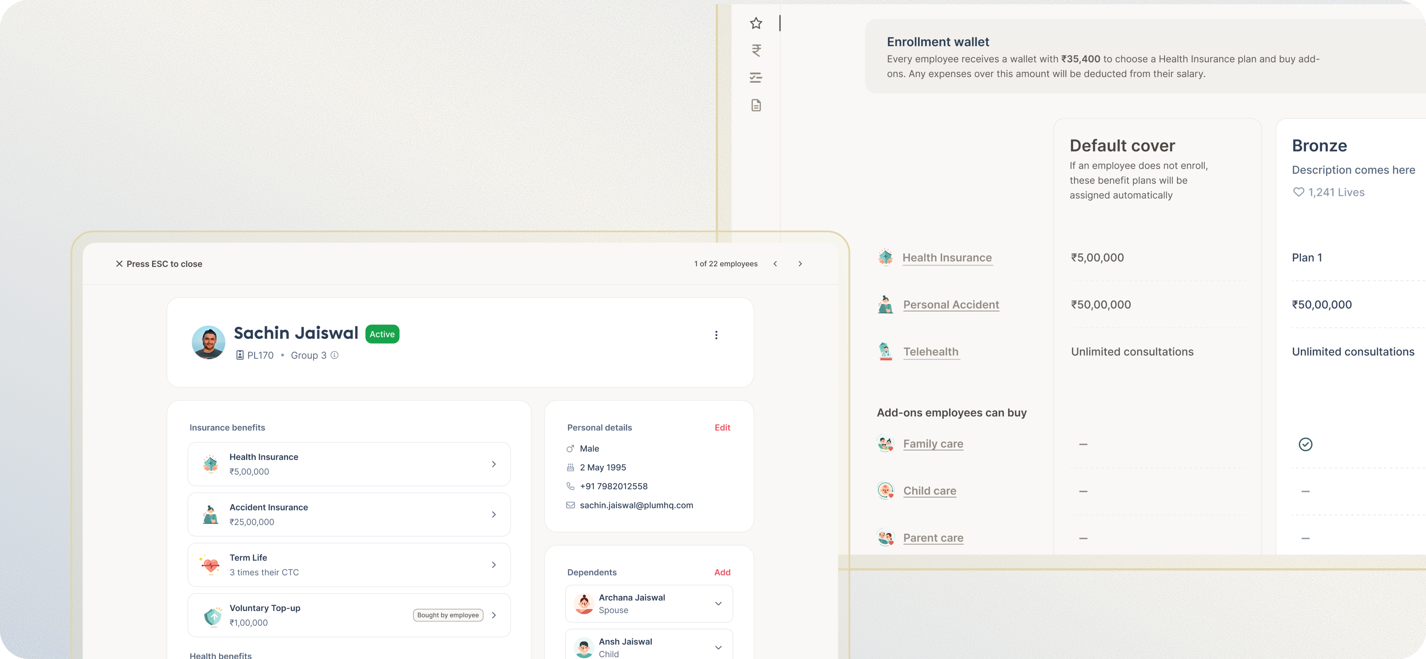Select the Telehealth icon
The image size is (1426, 659).
tap(885, 351)
